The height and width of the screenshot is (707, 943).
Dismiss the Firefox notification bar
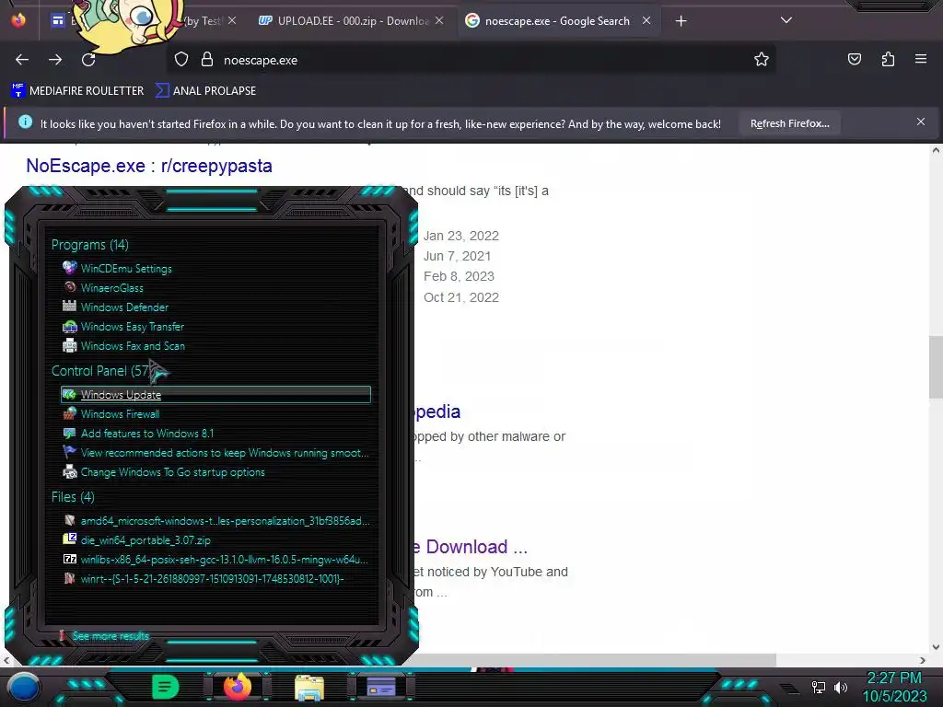click(921, 122)
